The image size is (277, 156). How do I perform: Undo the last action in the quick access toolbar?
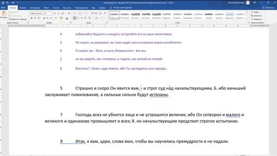7,3
